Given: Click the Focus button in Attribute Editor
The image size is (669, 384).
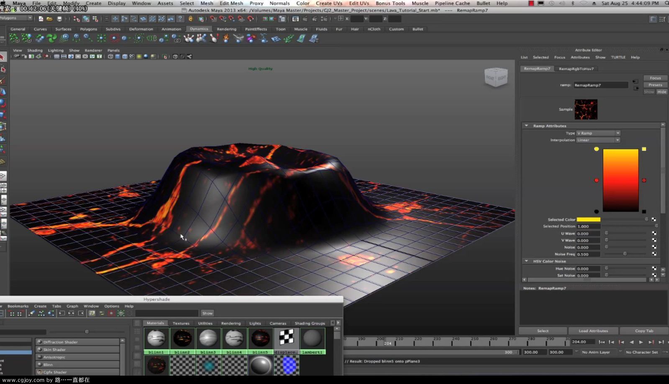Looking at the screenshot, I should coord(655,78).
